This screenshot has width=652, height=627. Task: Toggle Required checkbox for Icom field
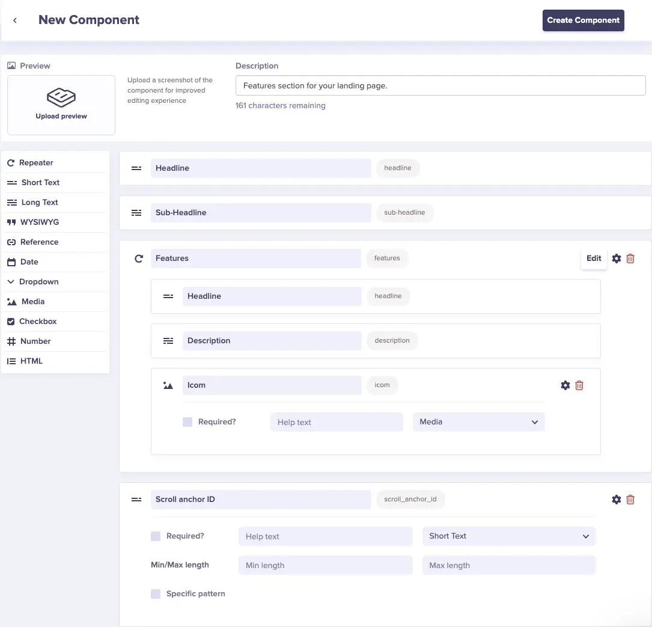pos(187,422)
